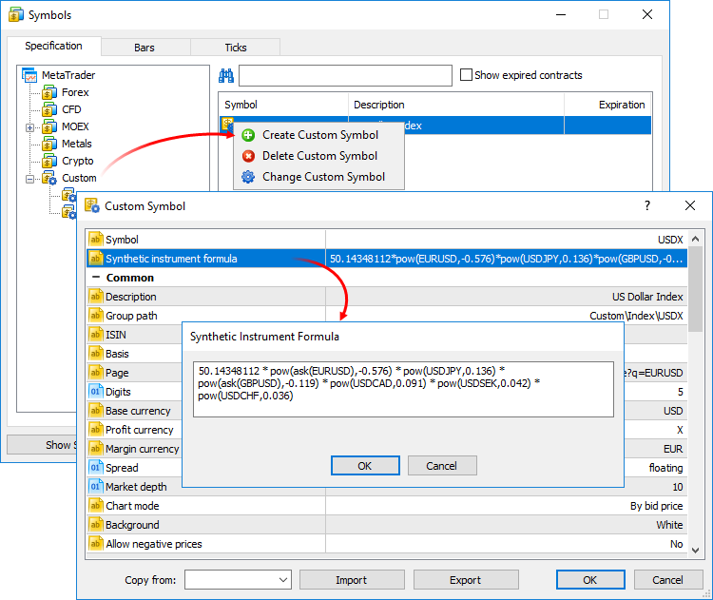Screen dimensions: 713x600
Task: Enable Show expired contracts checkbox
Action: 466,75
